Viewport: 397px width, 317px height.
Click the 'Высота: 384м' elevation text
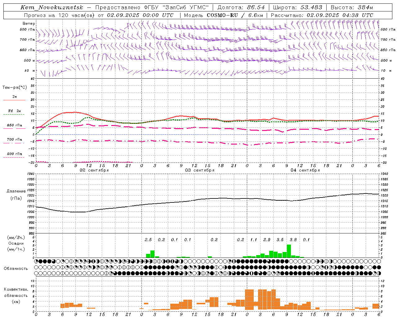[352, 7]
